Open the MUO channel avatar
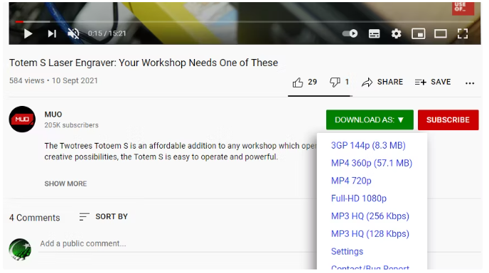This screenshot has width=489, height=273. coord(22,119)
